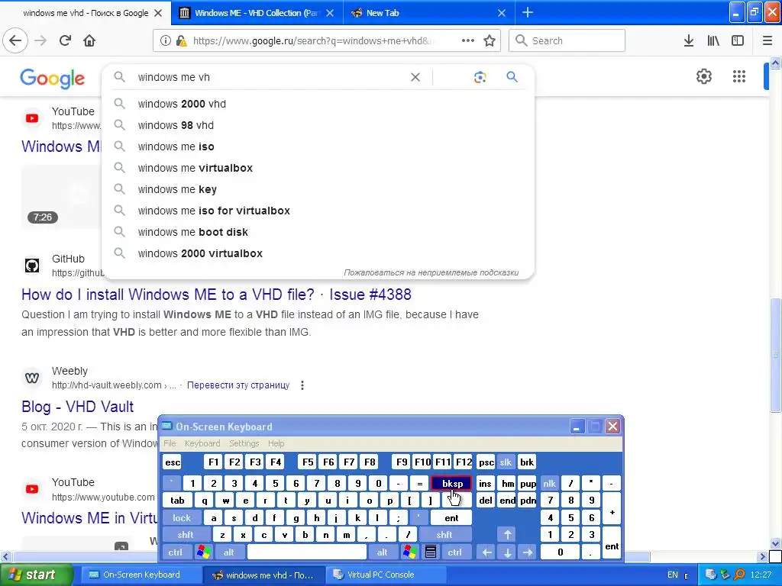The height and width of the screenshot is (586, 782).
Task: Switch to Virtual PC Console in taskbar
Action: (386, 575)
